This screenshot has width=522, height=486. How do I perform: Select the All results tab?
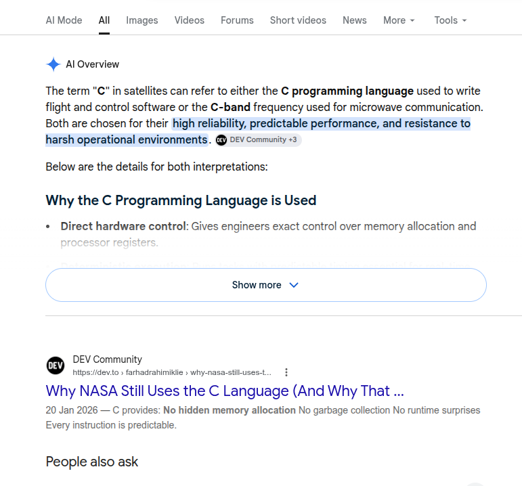(x=104, y=20)
